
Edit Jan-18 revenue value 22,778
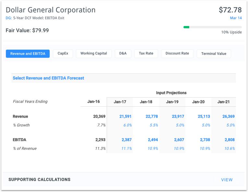tap(151, 116)
